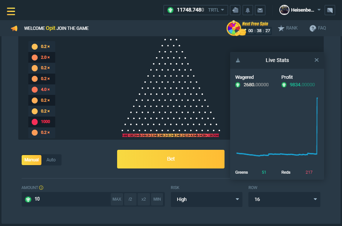Double the bet with x2 button
The width and height of the screenshot is (342, 226).
(144, 199)
